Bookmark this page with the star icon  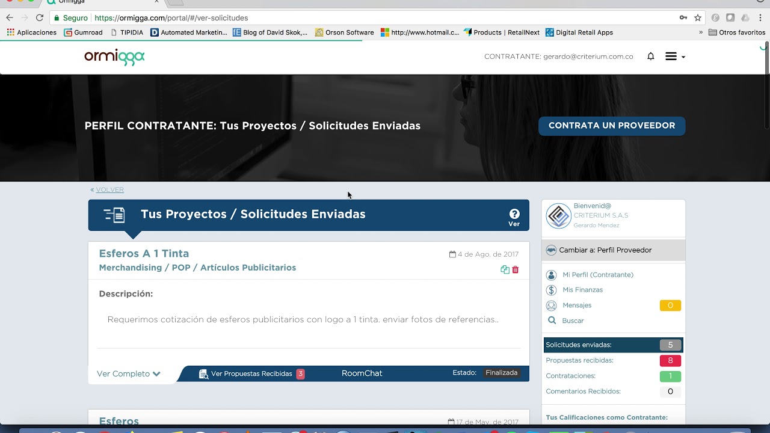pyautogui.click(x=698, y=18)
